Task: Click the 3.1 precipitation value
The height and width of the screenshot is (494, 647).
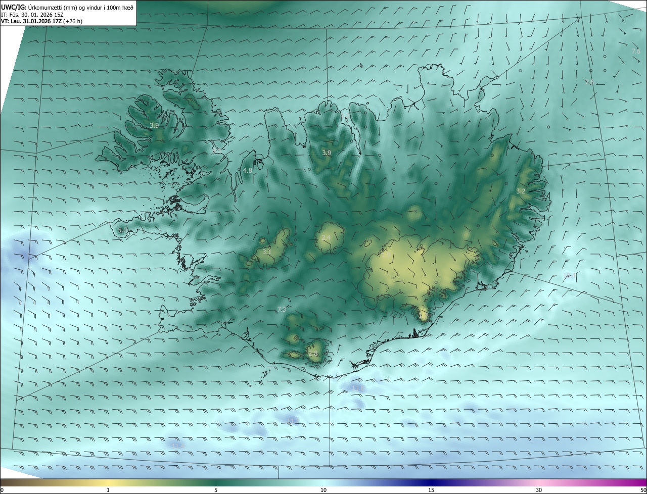Action: (267, 252)
